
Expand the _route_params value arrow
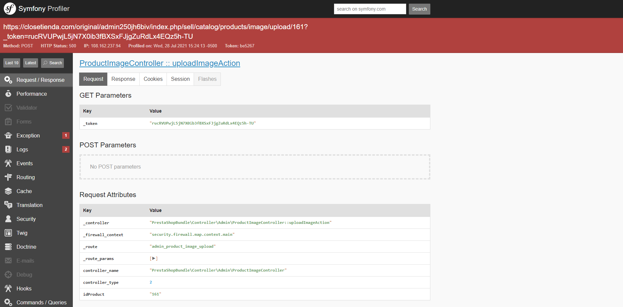(154, 258)
